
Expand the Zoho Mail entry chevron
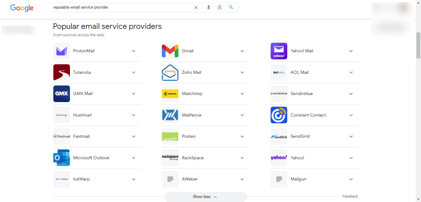pyautogui.click(x=242, y=73)
